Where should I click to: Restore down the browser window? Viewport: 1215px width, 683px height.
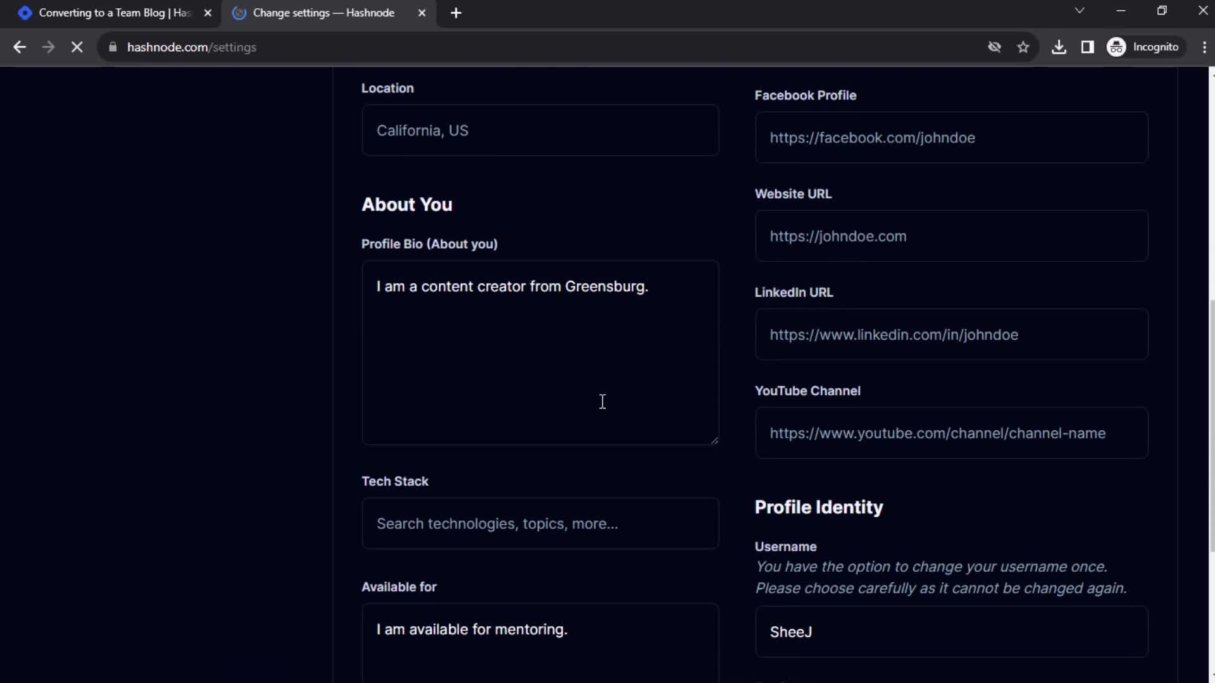click(1162, 11)
